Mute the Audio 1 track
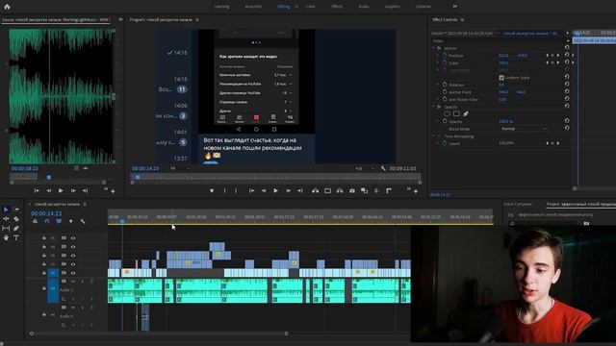The image size is (616, 346). tap(73, 282)
